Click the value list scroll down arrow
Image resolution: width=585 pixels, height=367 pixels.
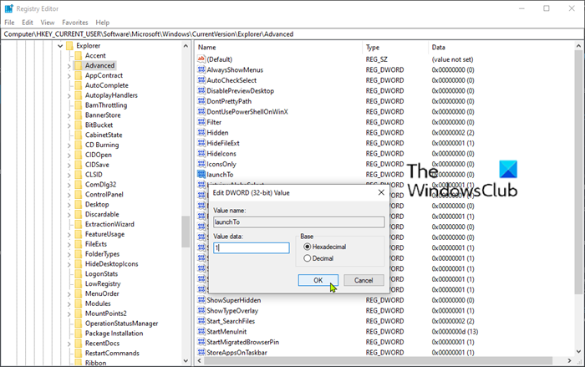coord(578,352)
